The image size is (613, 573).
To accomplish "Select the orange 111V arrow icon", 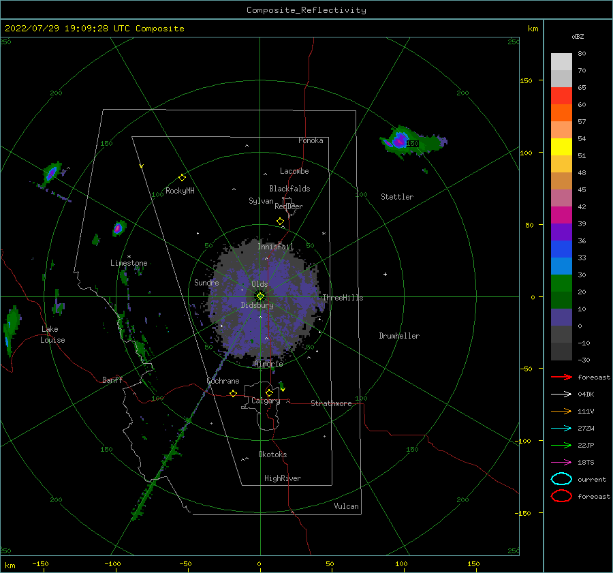I will coord(561,411).
